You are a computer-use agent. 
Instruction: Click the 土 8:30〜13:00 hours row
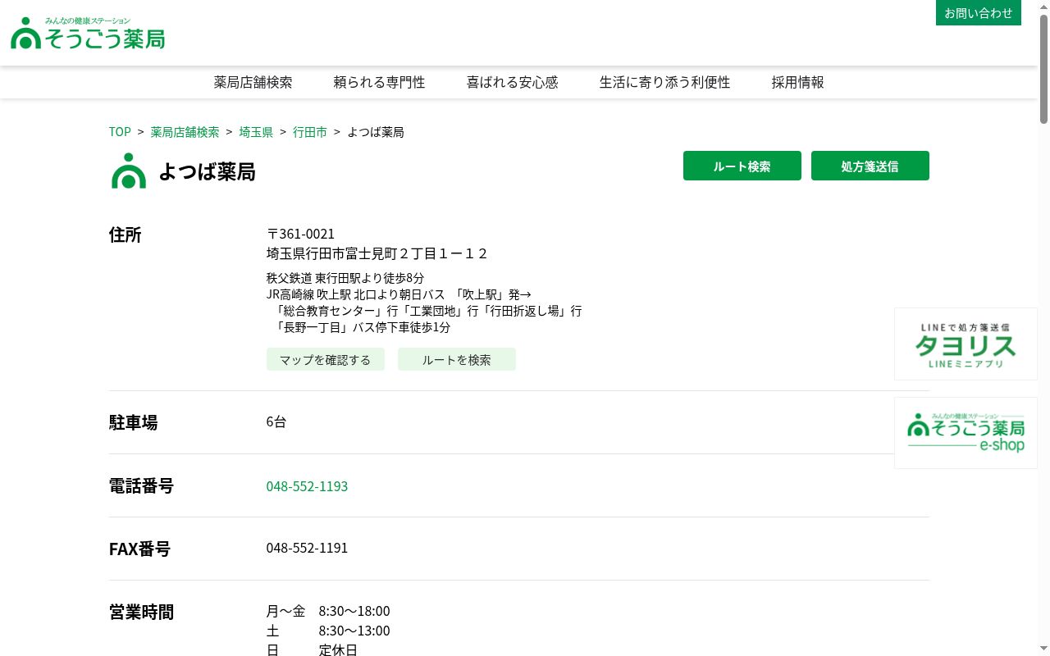[328, 631]
